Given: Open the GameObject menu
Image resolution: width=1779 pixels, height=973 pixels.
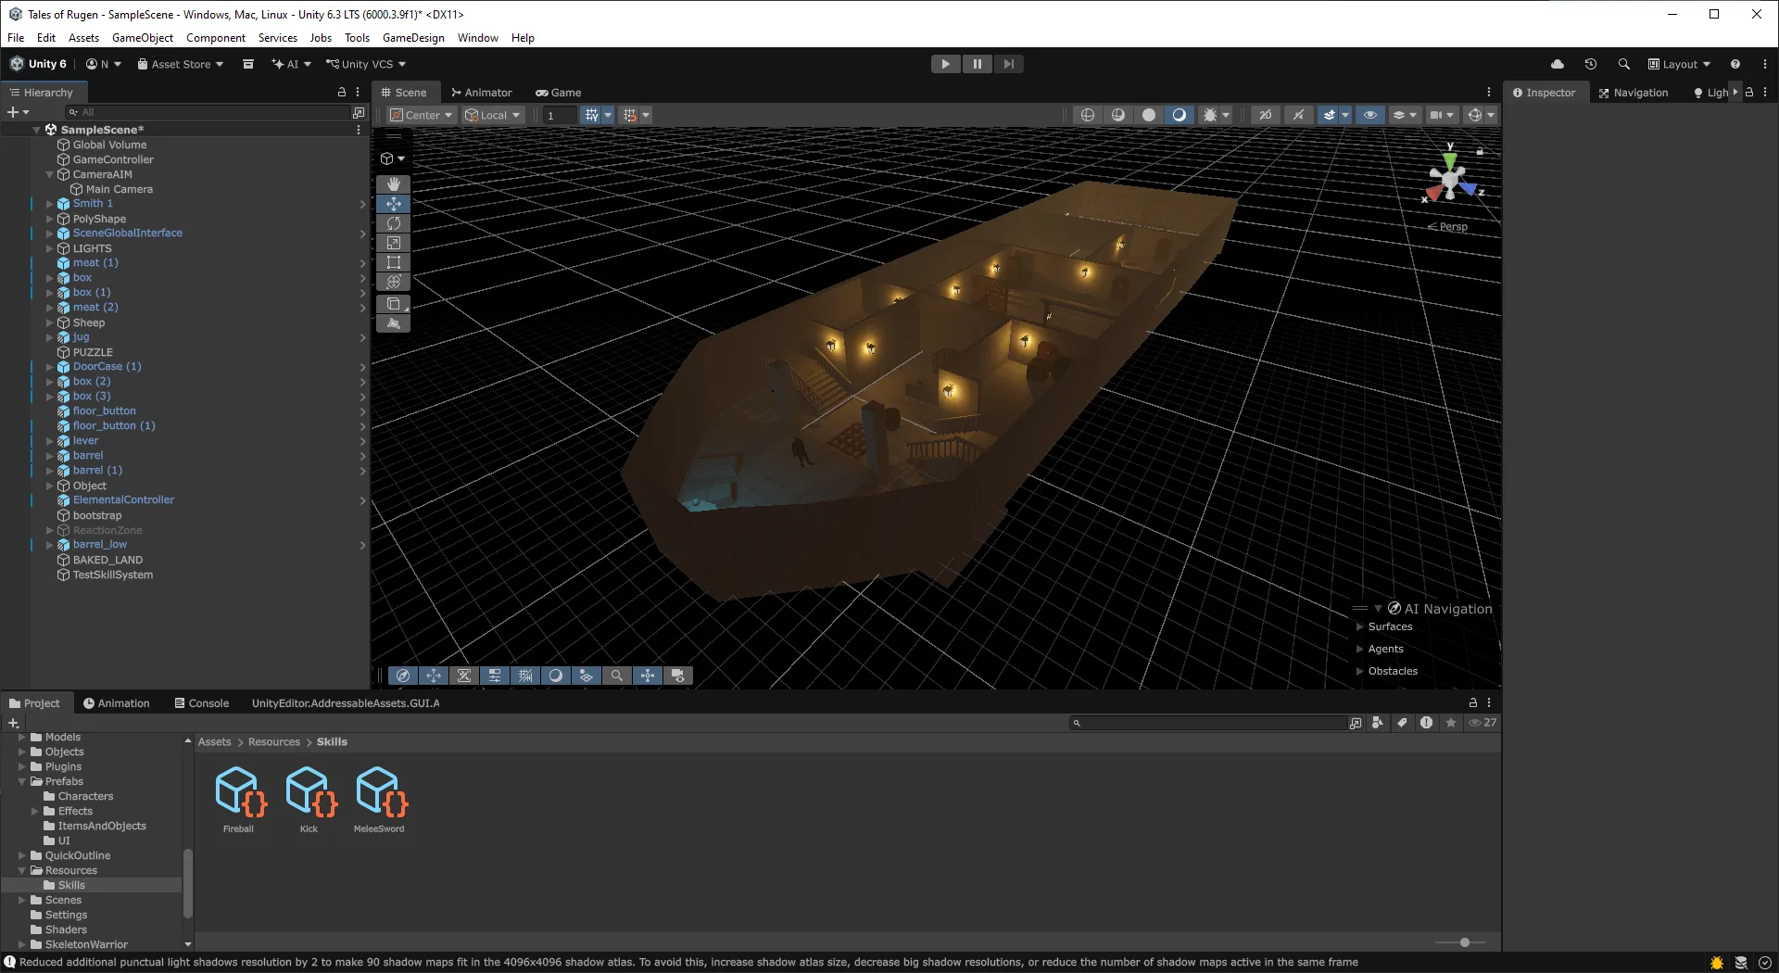Looking at the screenshot, I should tap(143, 38).
